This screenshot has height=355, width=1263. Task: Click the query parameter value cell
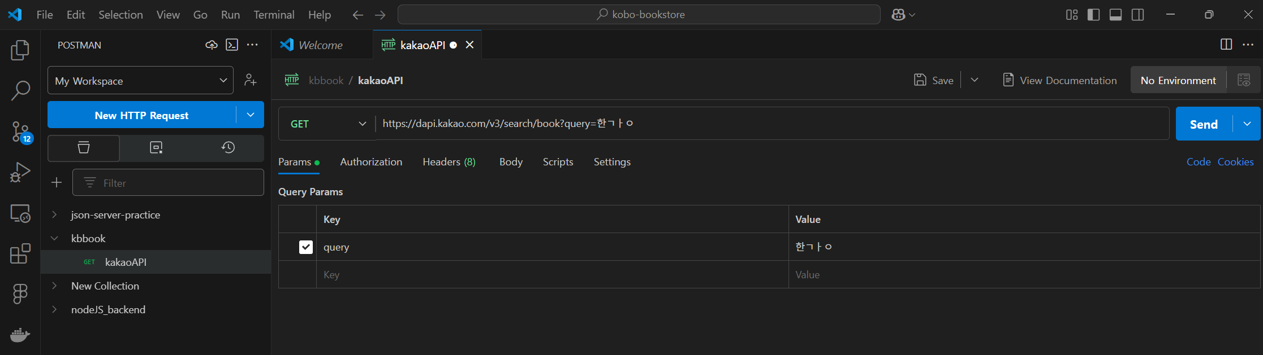pyautogui.click(x=1024, y=247)
